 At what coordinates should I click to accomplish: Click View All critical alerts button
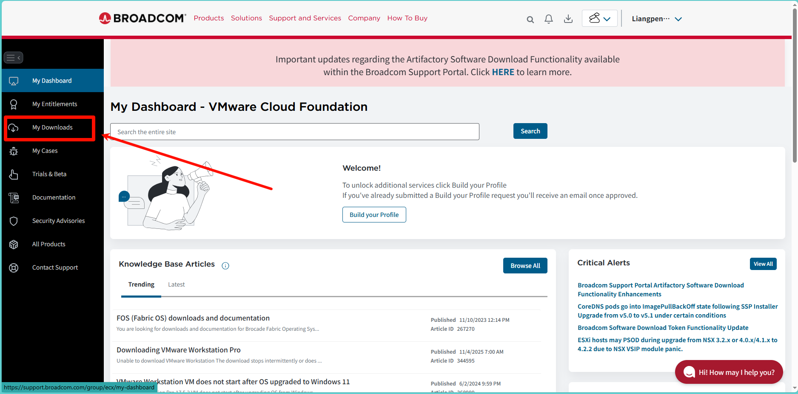[x=763, y=264]
